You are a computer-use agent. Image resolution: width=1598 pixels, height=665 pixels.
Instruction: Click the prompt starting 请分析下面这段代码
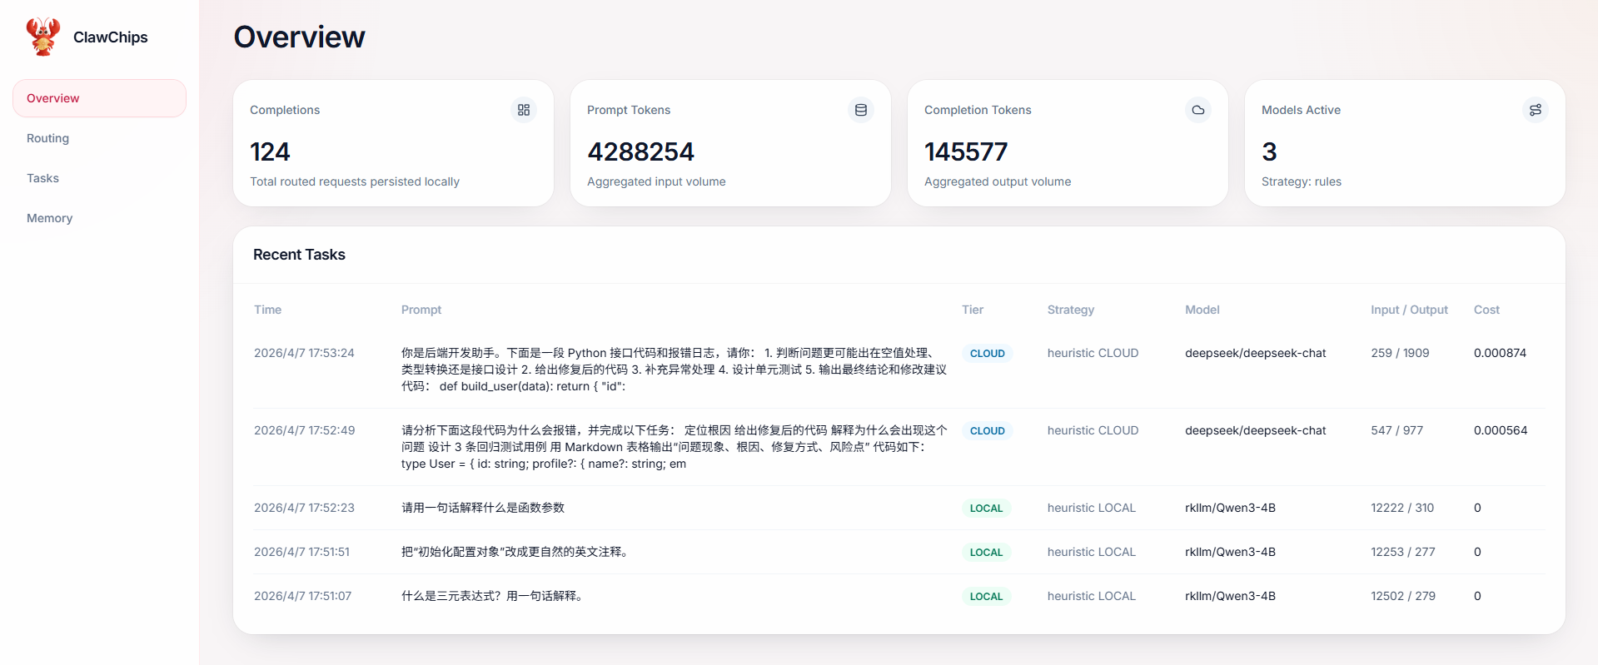click(674, 447)
